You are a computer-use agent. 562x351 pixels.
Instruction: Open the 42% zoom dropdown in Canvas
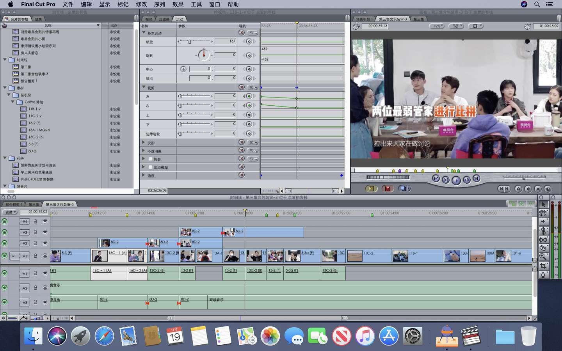[x=437, y=26]
